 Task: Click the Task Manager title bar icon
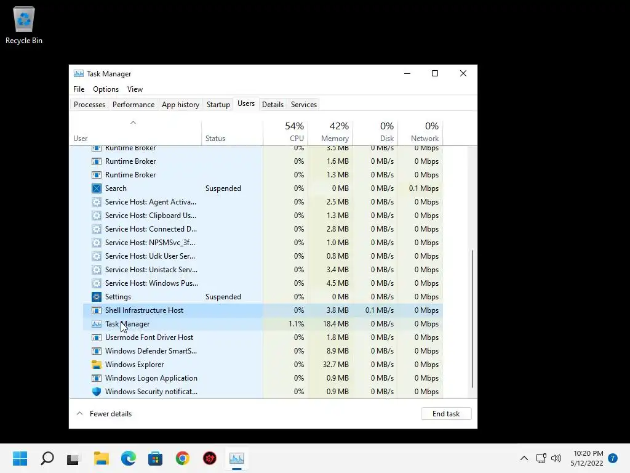(x=79, y=74)
